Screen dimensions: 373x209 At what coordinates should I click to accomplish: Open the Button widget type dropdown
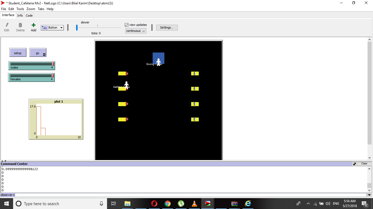point(52,27)
